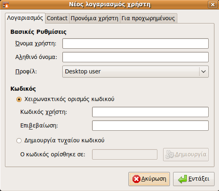
Task: Click the Βασικές Ρυθμίσεις heading
Action: click(38, 32)
